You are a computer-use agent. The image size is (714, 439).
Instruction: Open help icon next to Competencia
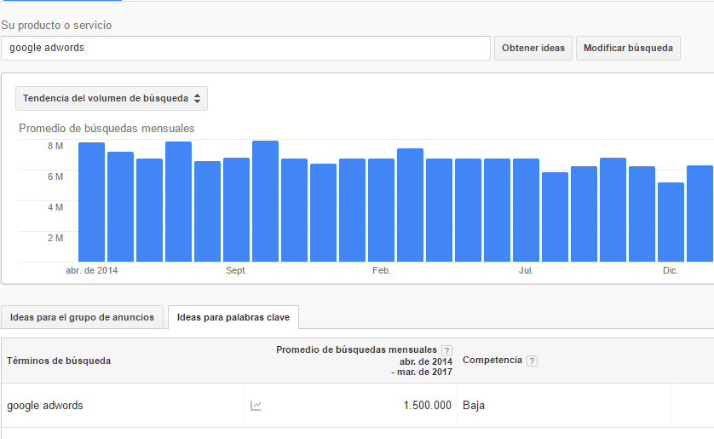click(532, 361)
